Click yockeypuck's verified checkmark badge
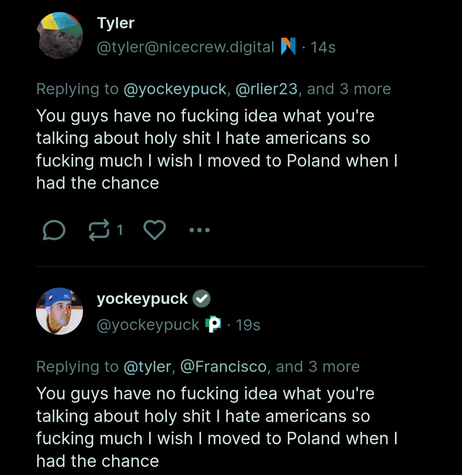 (x=201, y=299)
